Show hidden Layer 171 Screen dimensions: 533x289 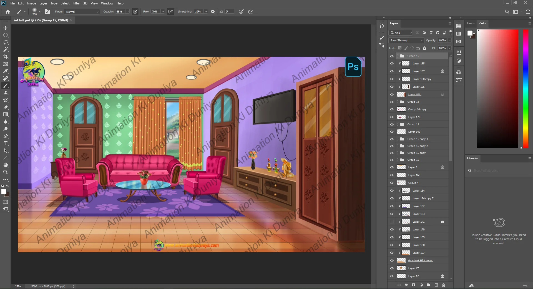[x=392, y=222]
